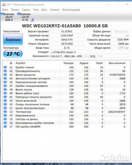This screenshot has width=132, height=165.
Task: Click the drive title WDC WD102KRYZ-01A5AB0
Action: click(x=51, y=26)
